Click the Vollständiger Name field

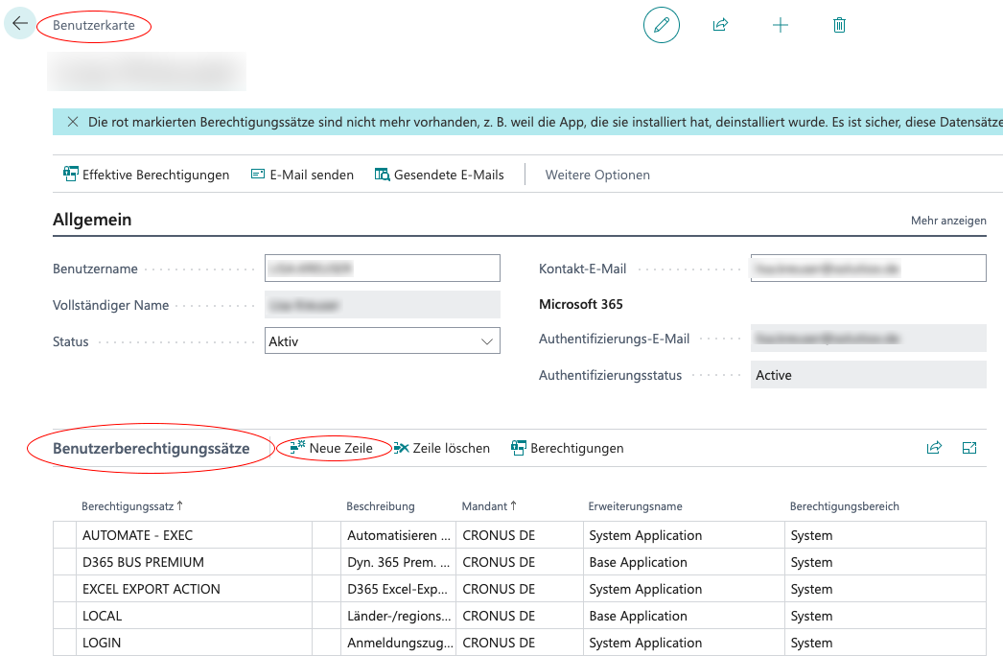coord(383,305)
